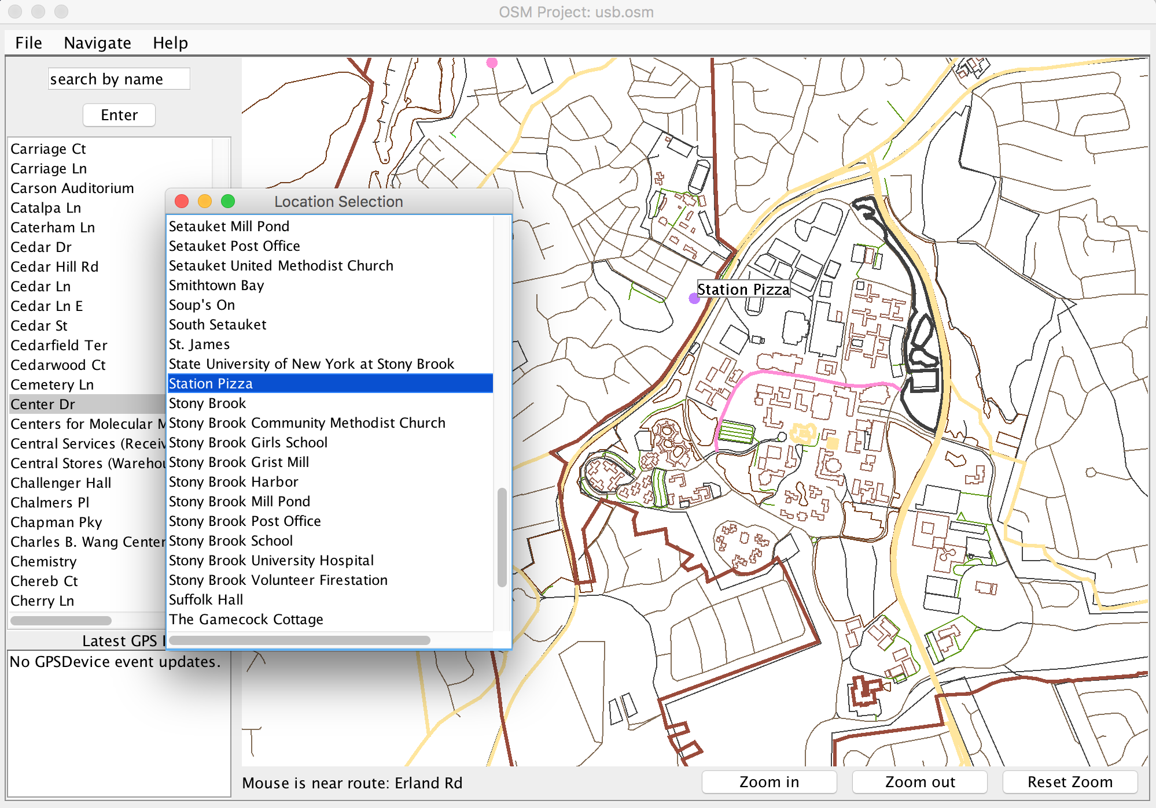Open the Help menu
1156x808 pixels.
[x=170, y=43]
